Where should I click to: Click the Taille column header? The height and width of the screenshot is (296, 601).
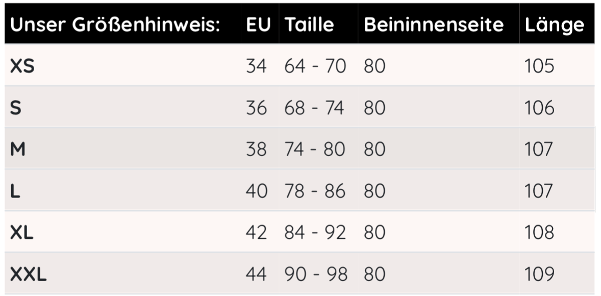coord(310,25)
